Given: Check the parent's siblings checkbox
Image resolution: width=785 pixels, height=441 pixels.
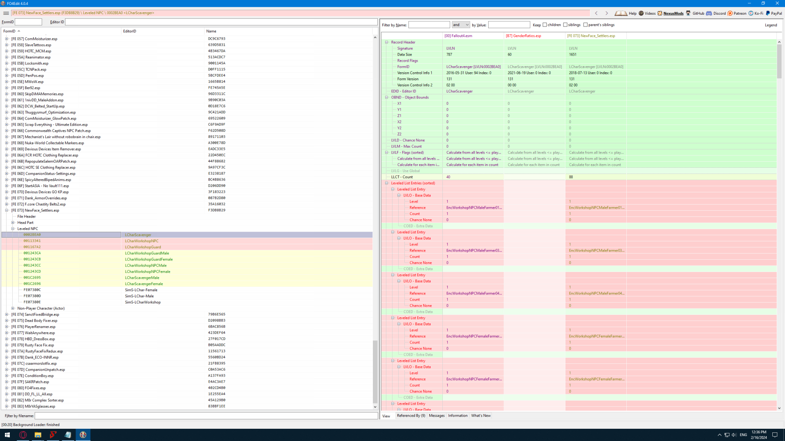Looking at the screenshot, I should pyautogui.click(x=585, y=25).
